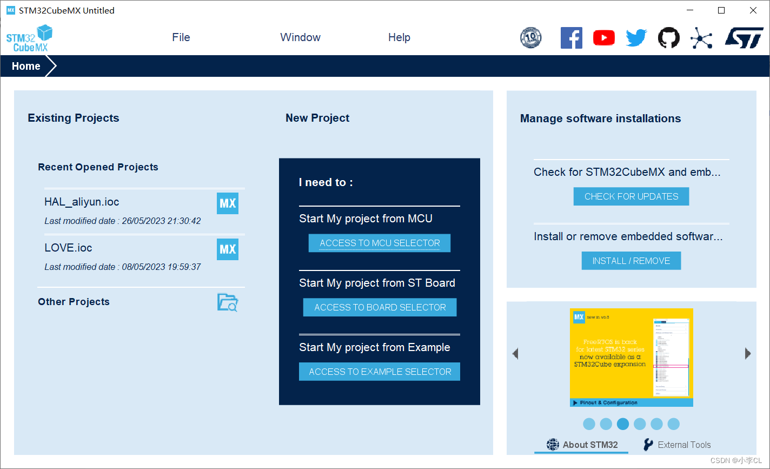
Task: Switch to the External Tools tab
Action: pos(677,445)
